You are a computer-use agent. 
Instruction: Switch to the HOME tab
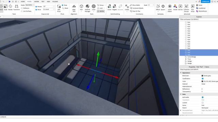(x=23, y=1)
